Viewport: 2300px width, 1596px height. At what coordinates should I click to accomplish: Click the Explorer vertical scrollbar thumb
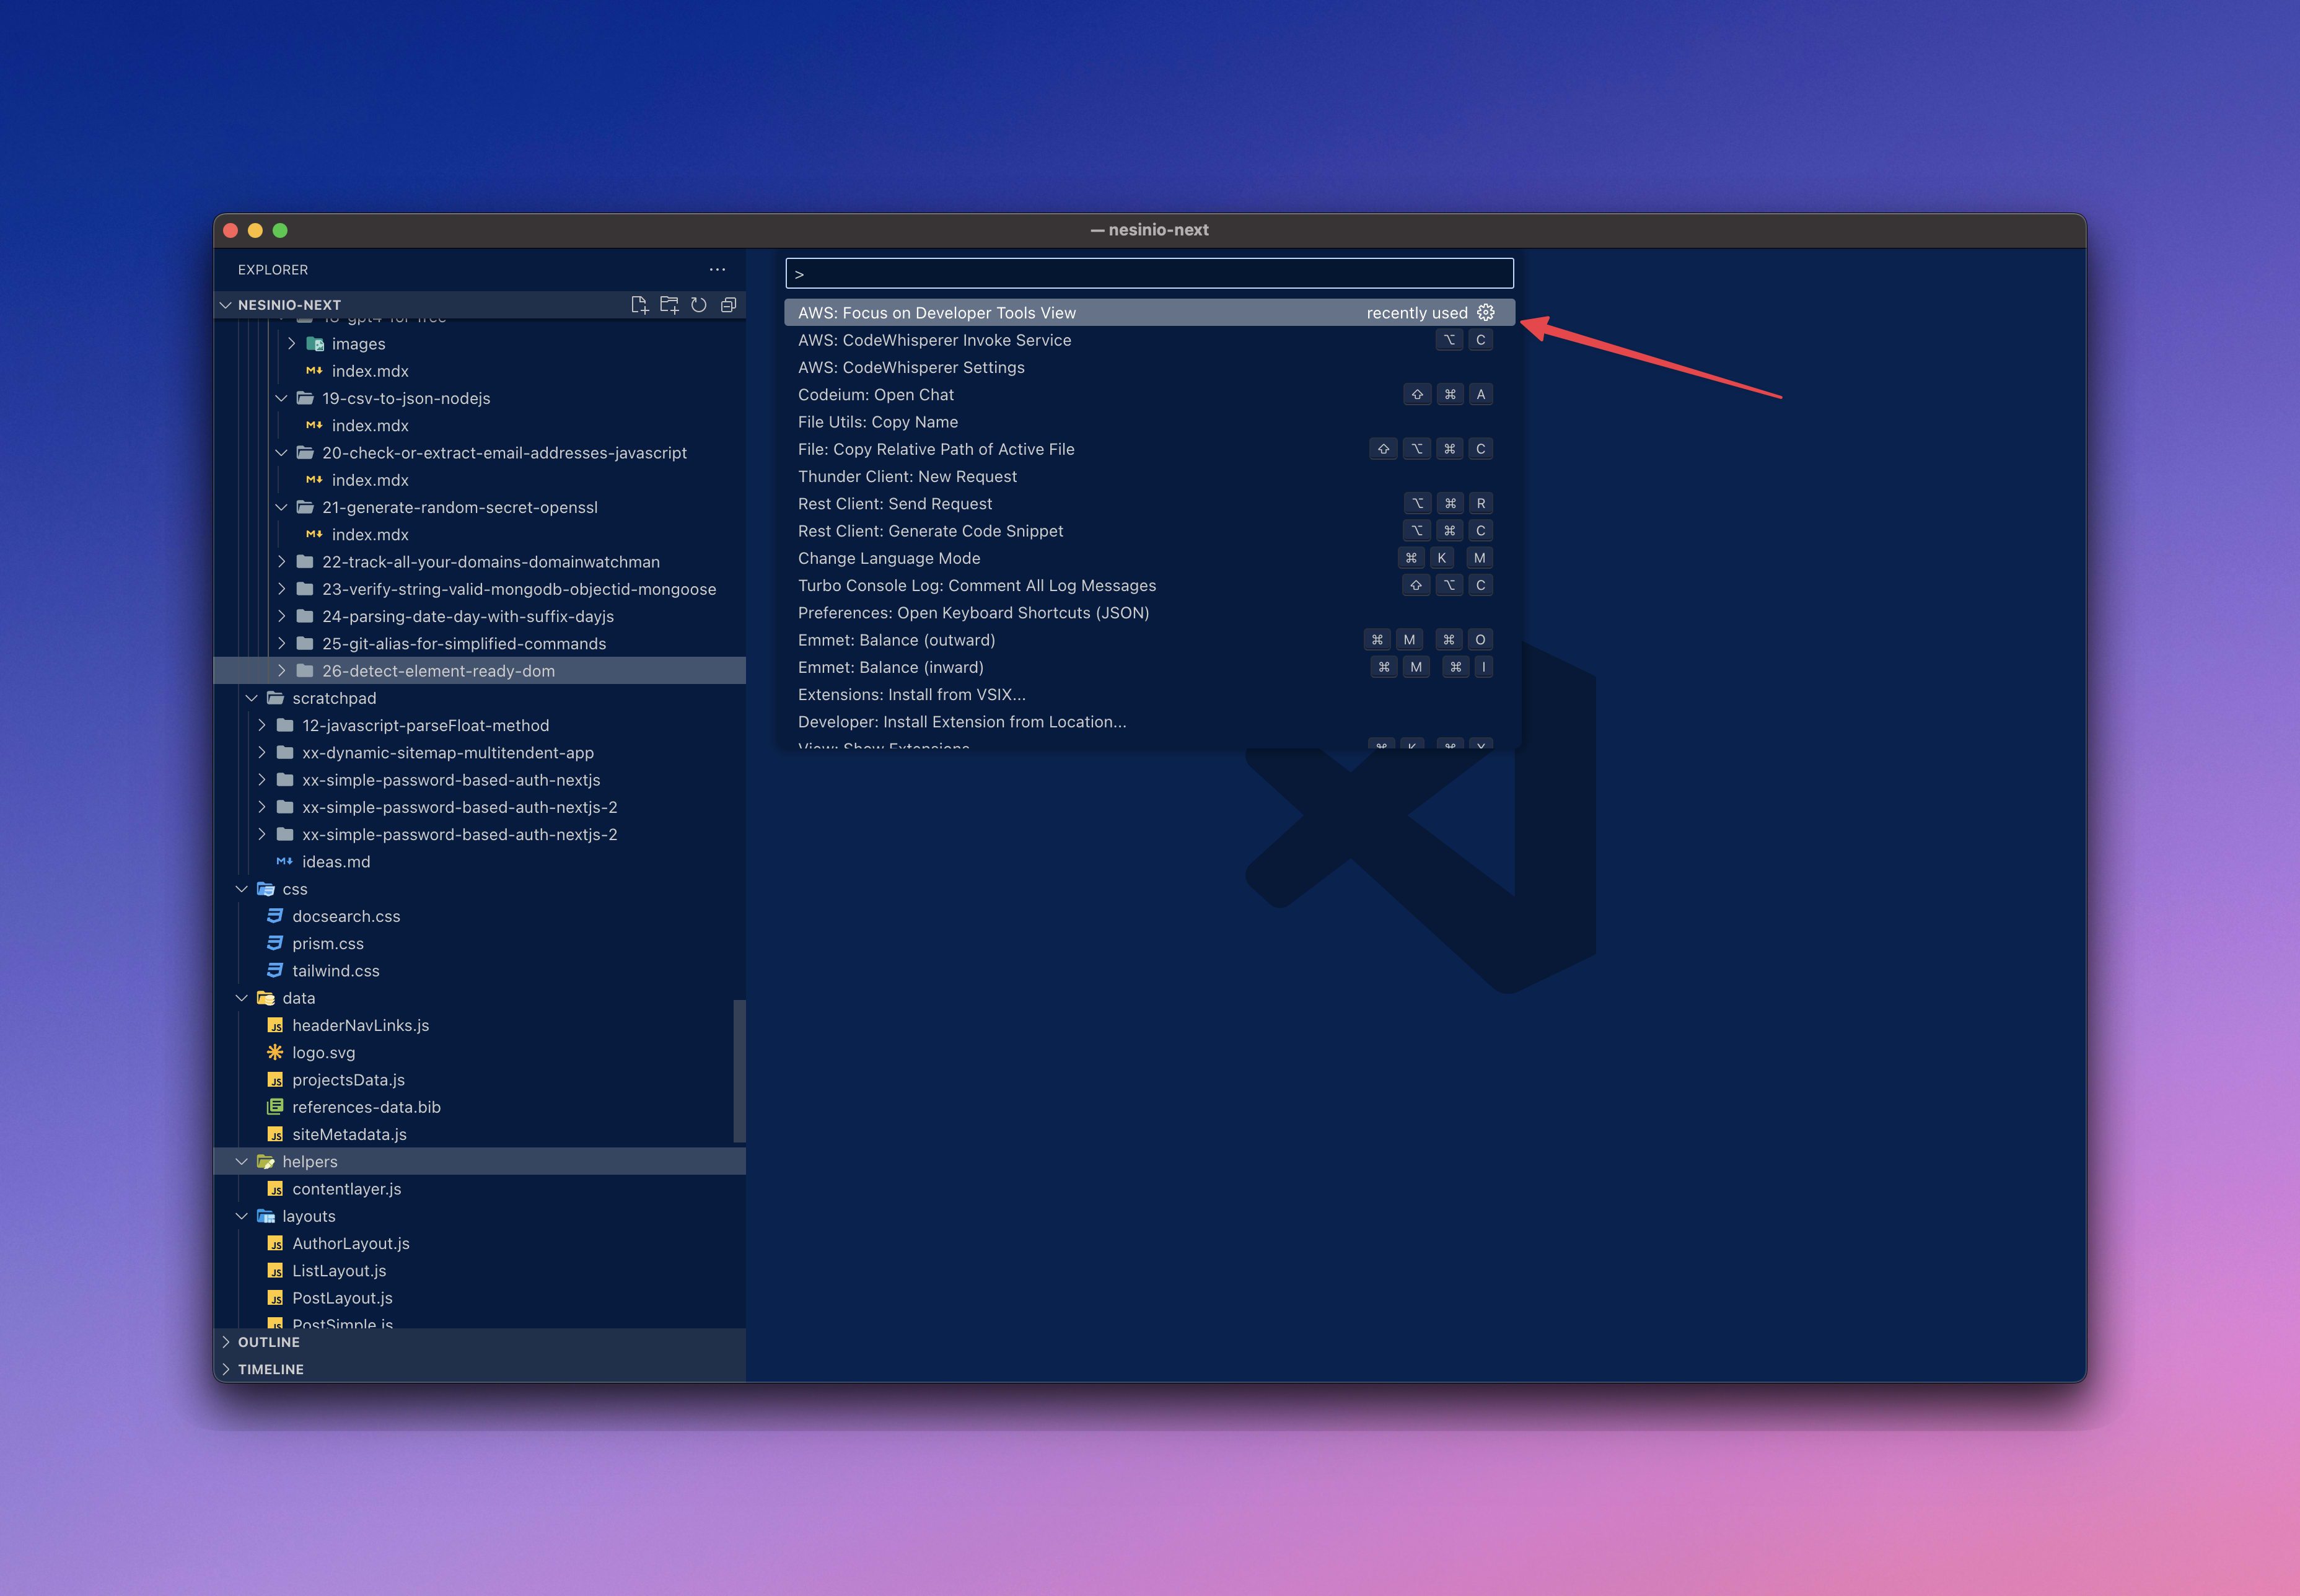[739, 1071]
